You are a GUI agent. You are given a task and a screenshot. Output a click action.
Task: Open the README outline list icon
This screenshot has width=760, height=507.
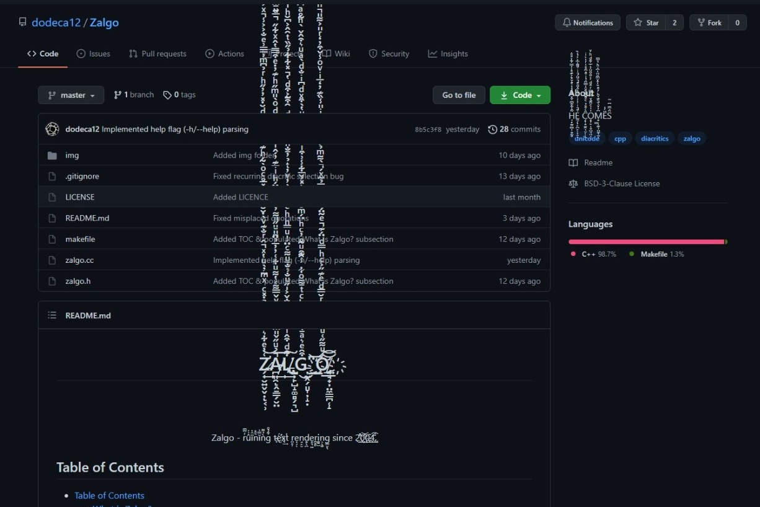pos(52,315)
